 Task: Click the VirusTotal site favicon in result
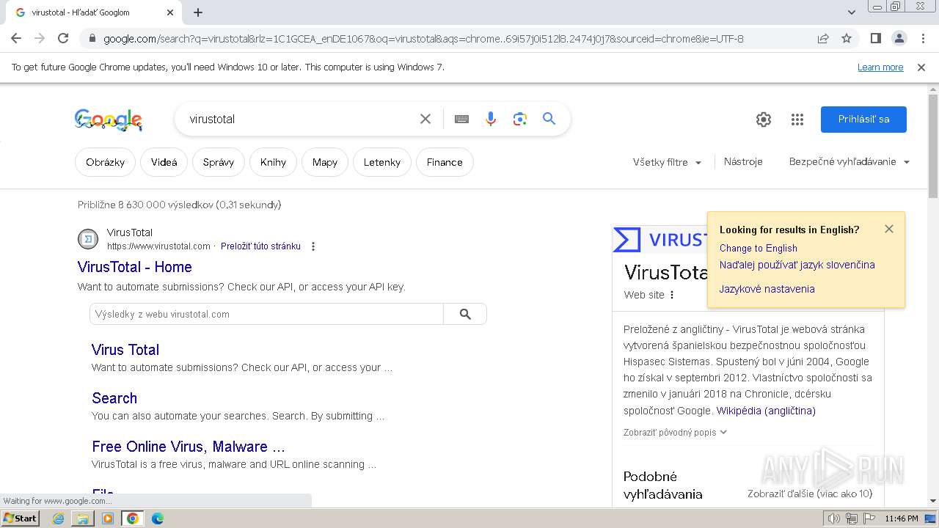click(x=88, y=239)
